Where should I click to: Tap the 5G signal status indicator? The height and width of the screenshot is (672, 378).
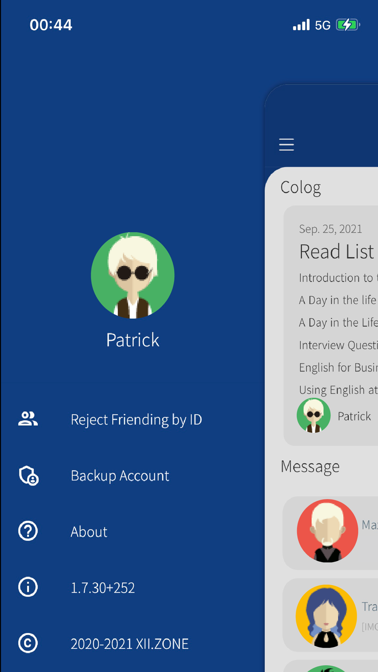322,25
